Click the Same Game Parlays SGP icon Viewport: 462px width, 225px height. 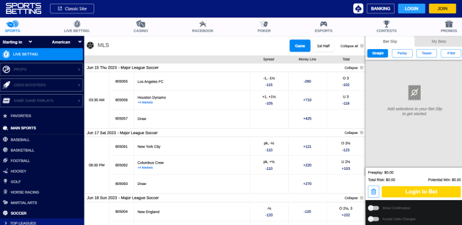pyautogui.click(x=6, y=101)
